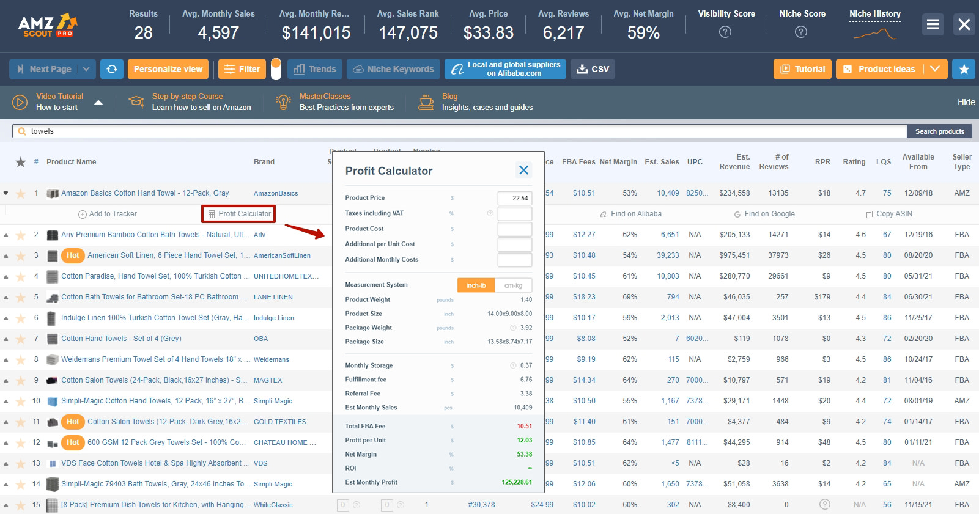Click the Personalize view button
The image size is (979, 514).
(x=168, y=69)
